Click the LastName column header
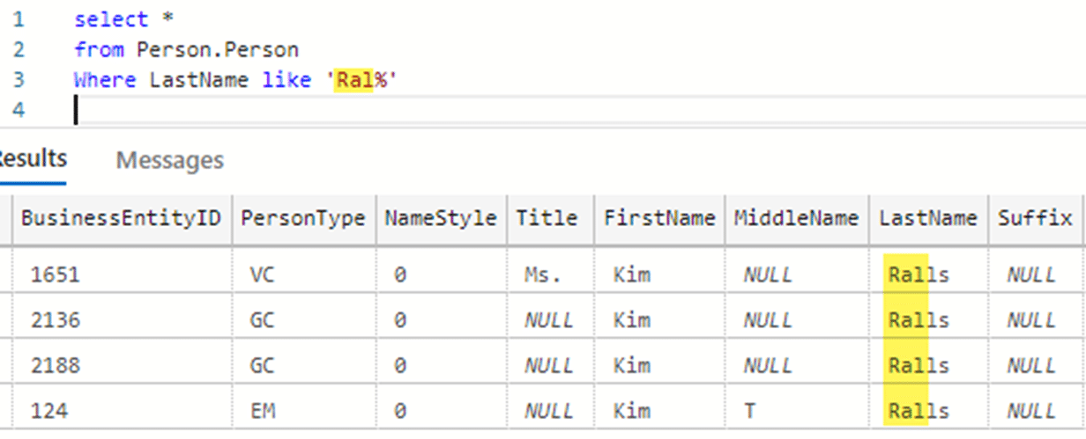The width and height of the screenshot is (1086, 439). click(927, 218)
